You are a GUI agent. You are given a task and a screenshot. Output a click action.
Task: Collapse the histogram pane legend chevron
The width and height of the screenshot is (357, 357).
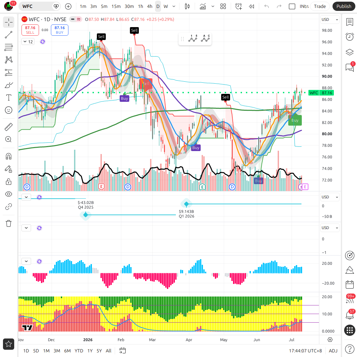26,261
